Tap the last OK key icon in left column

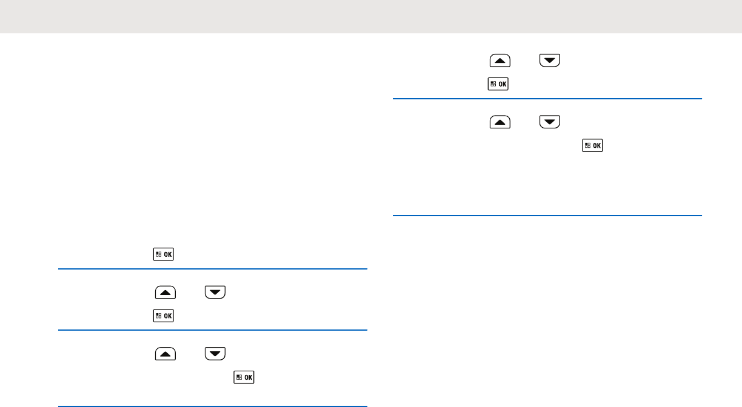tap(244, 377)
